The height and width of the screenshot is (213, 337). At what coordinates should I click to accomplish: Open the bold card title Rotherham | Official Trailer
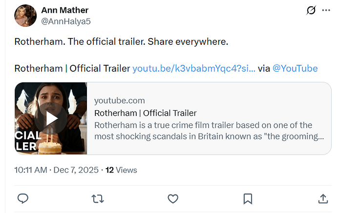(x=145, y=113)
